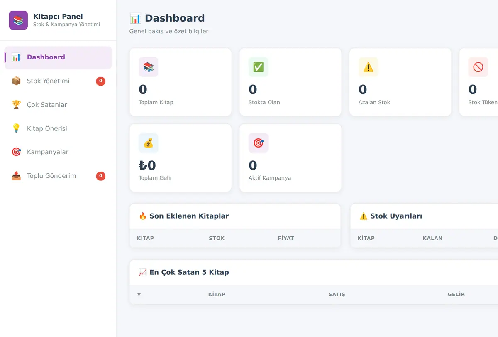
Task: Click the fire icon beside Son Eklenen Kitaplar
Action: point(143,216)
